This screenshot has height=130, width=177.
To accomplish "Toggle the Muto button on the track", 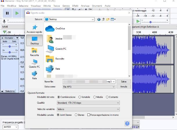I will 5,41.
